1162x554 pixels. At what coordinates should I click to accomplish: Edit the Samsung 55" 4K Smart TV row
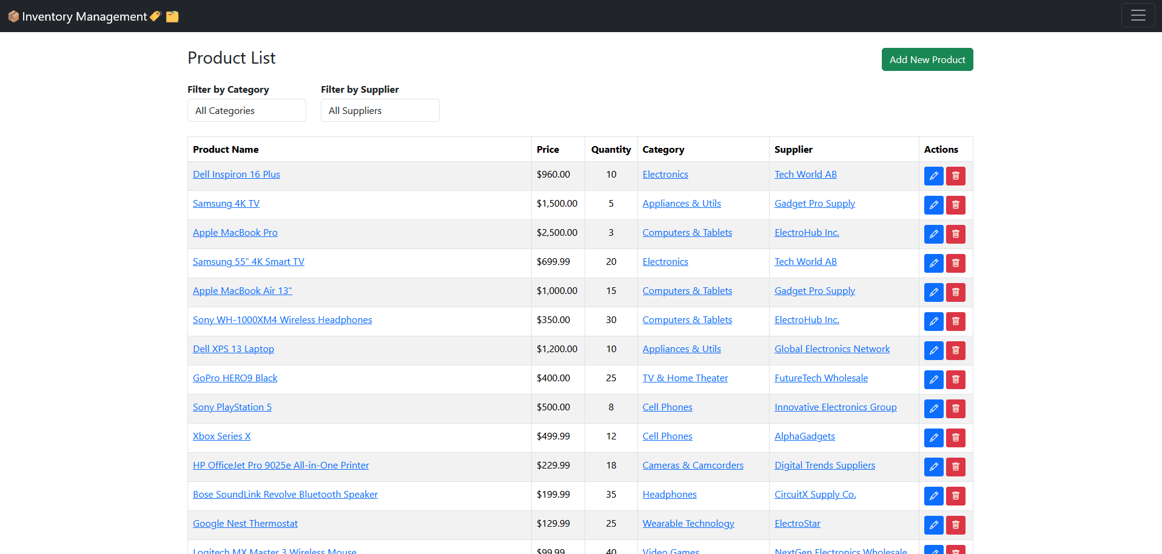(x=933, y=263)
